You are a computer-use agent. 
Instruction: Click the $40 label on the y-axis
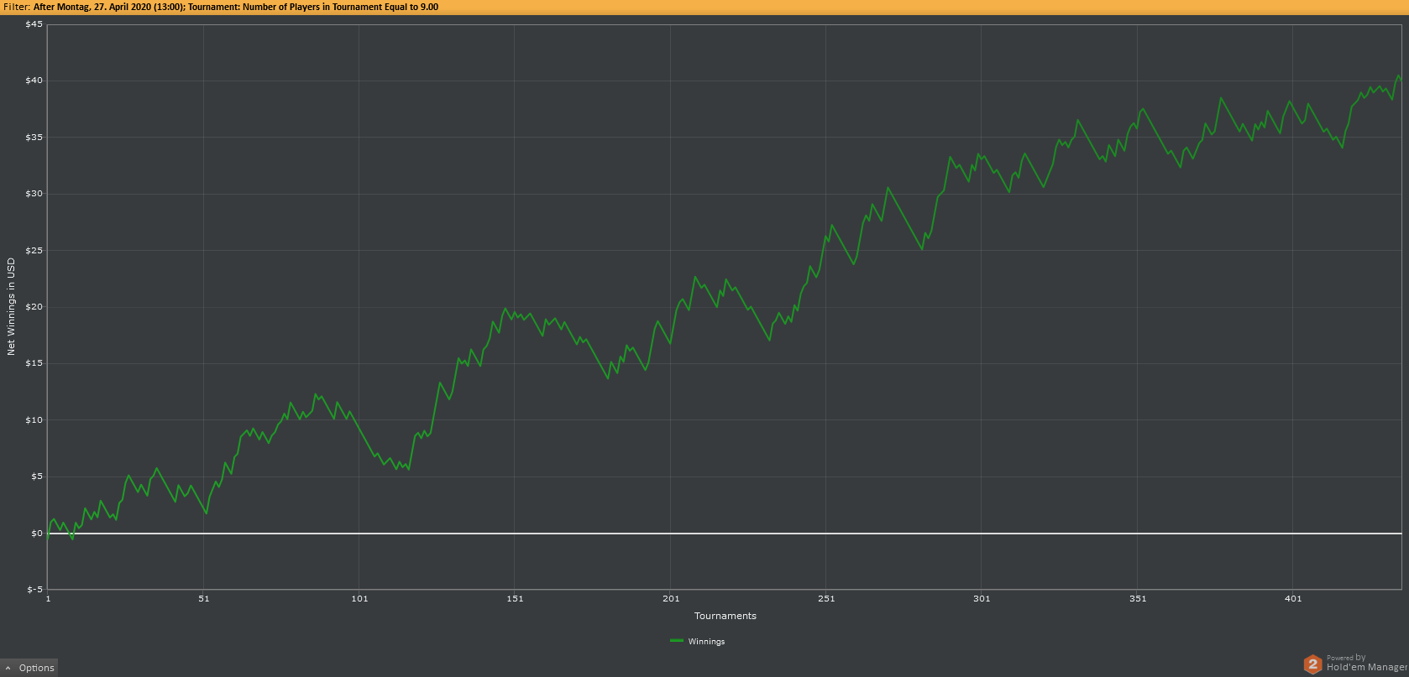click(34, 81)
